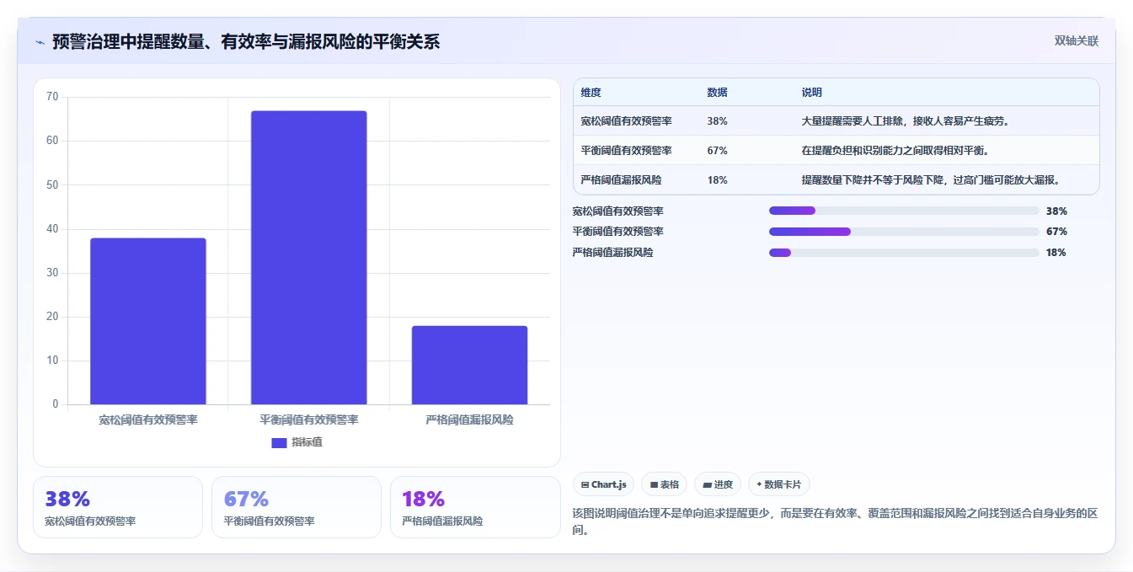Click the 数据卡片 tag

point(779,484)
